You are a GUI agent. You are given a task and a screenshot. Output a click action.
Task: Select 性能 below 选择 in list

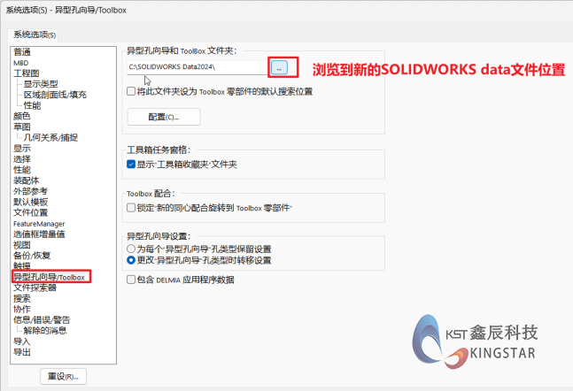point(22,170)
